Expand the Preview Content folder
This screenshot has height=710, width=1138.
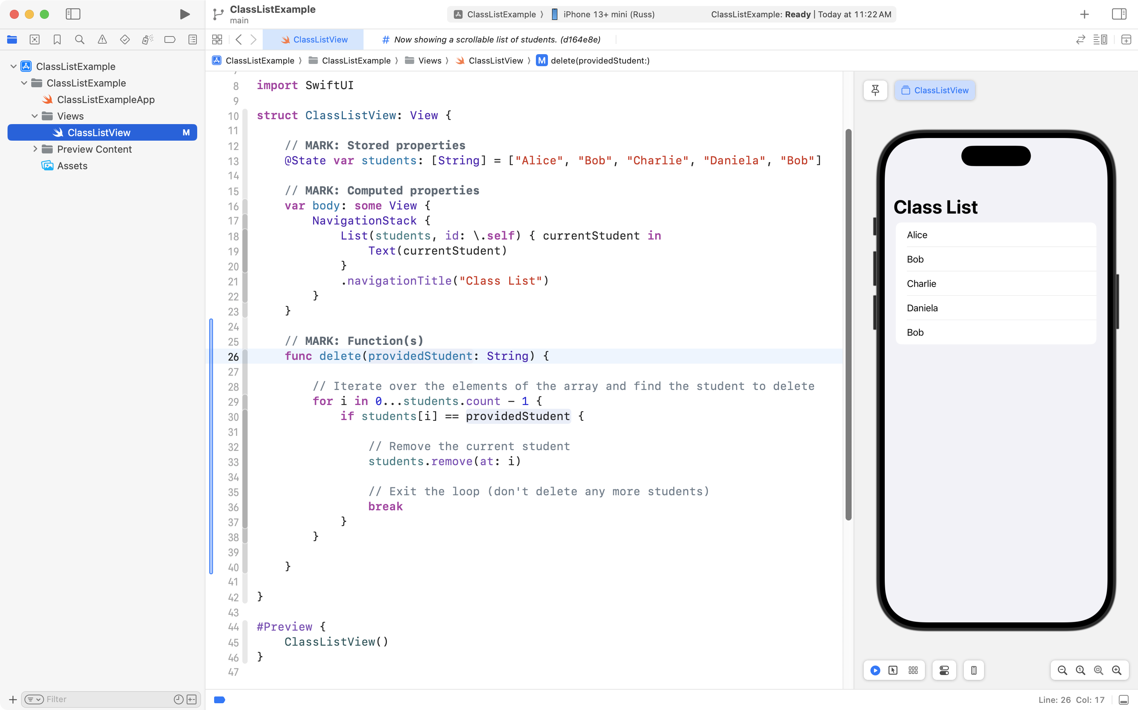(x=35, y=149)
